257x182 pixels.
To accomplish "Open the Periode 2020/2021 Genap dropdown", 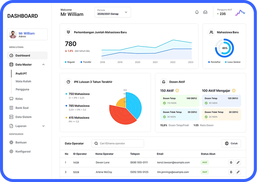I will point(113,12).
